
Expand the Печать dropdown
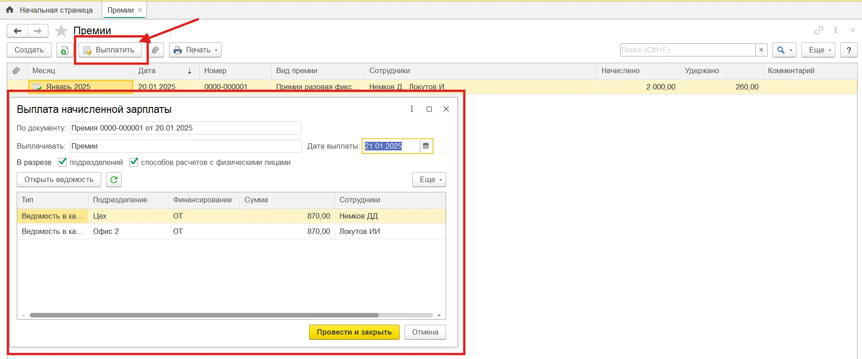point(195,50)
